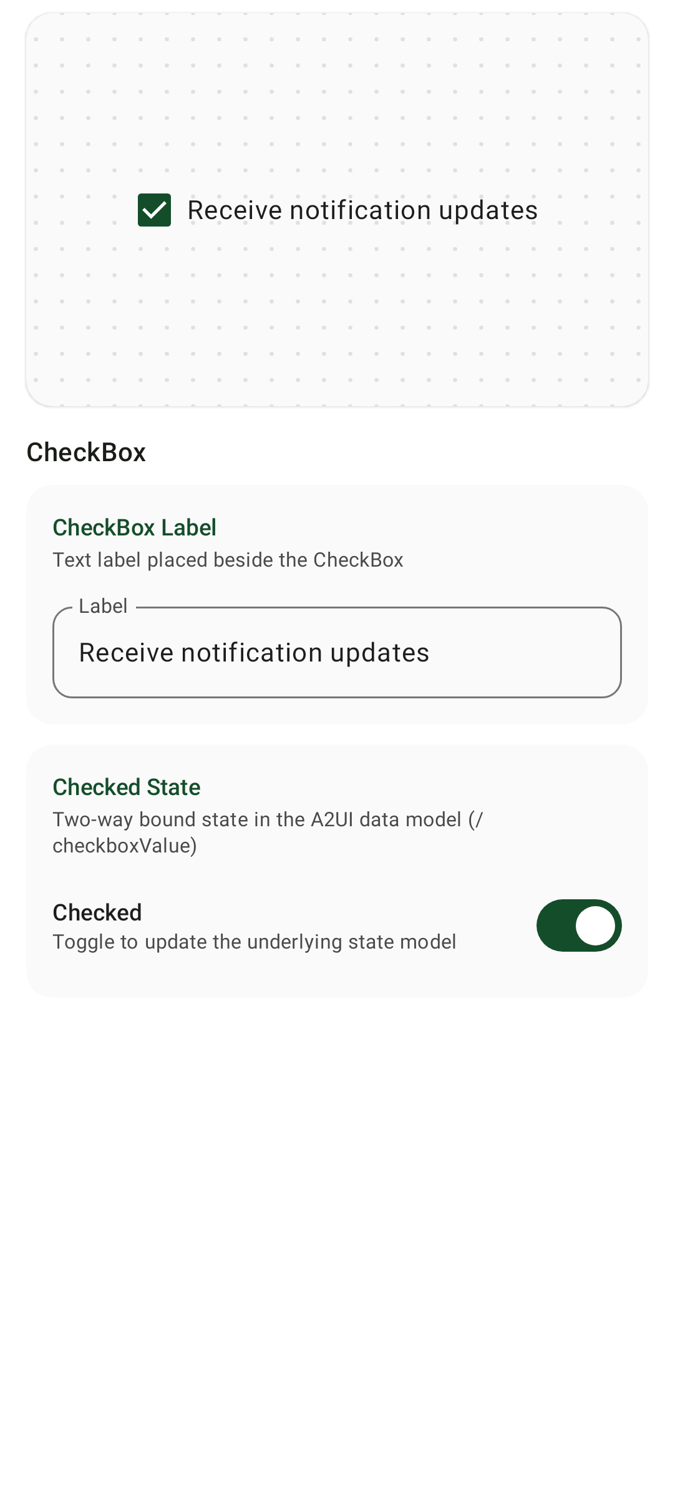Click 'Text label placed beside the CheckBox' description
The height and width of the screenshot is (1499, 675).
228,560
